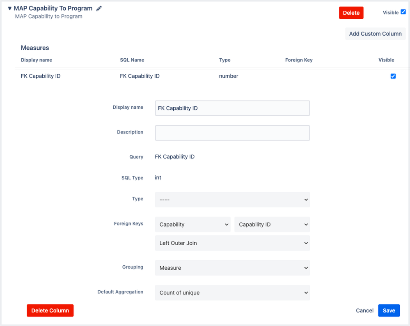
Task: Click the Foreign Key column header
Action: 299,60
